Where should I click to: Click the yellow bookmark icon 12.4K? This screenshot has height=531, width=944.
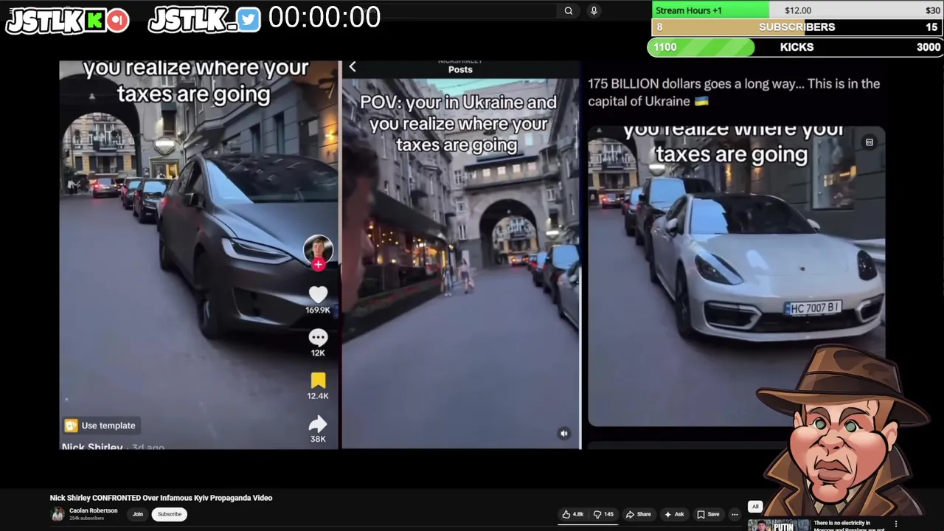(x=318, y=380)
